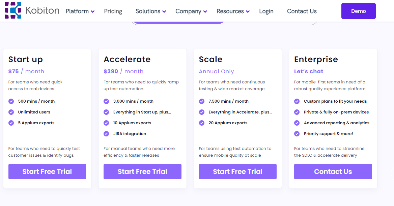Click the checkmark icon next to 10 Appium exports
The image size is (394, 206).
(106, 123)
